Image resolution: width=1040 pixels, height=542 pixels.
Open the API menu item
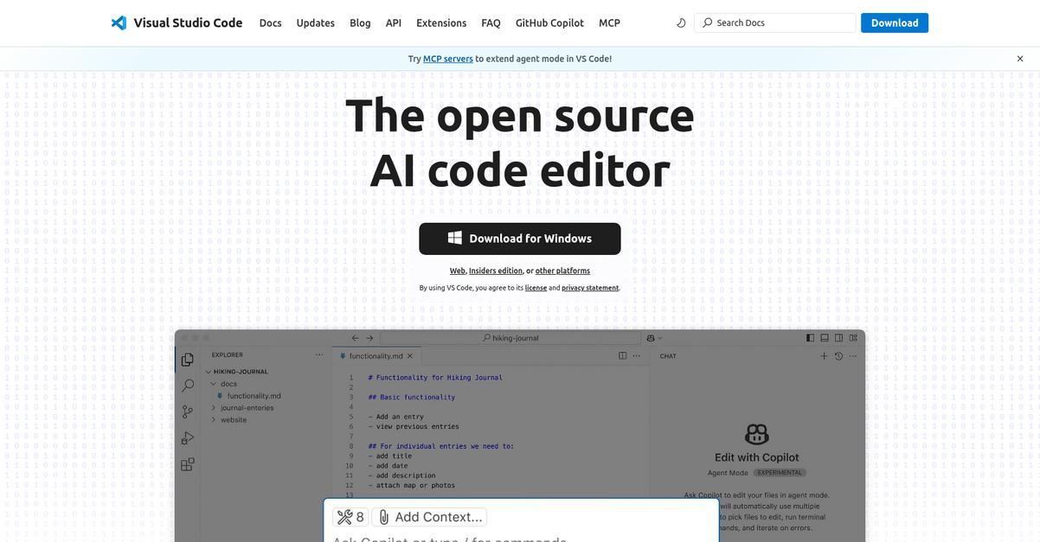click(394, 23)
